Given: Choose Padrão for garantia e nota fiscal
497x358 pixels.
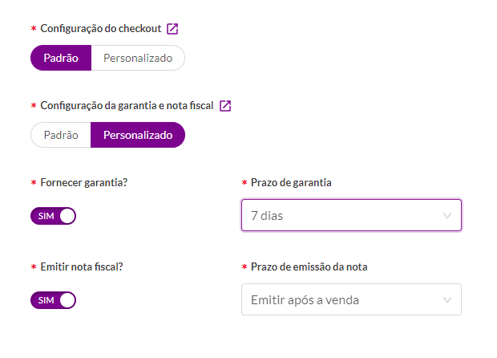Looking at the screenshot, I should point(61,135).
